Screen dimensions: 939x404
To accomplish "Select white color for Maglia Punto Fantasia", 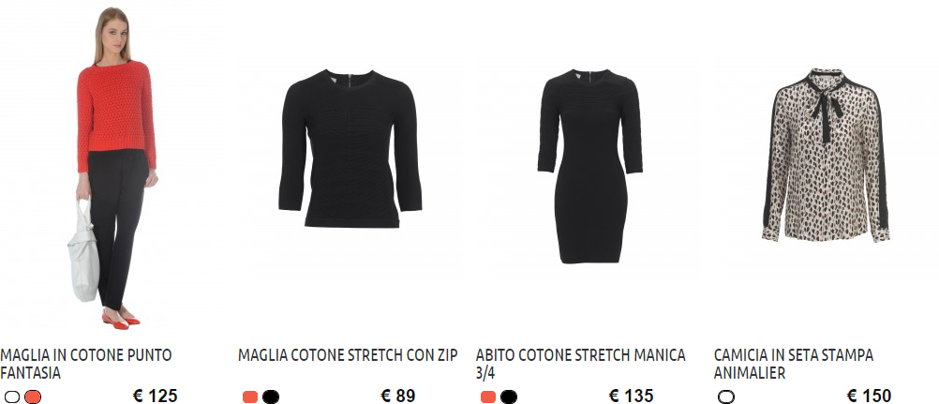I will 12,397.
